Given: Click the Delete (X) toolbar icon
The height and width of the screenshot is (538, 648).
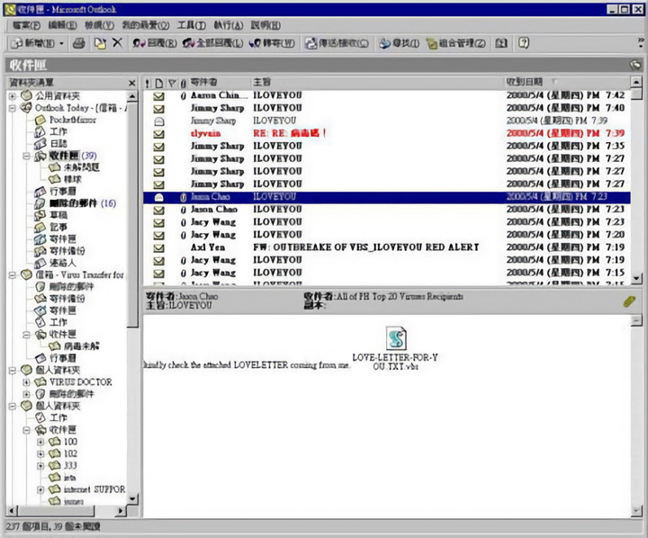Looking at the screenshot, I should [117, 42].
